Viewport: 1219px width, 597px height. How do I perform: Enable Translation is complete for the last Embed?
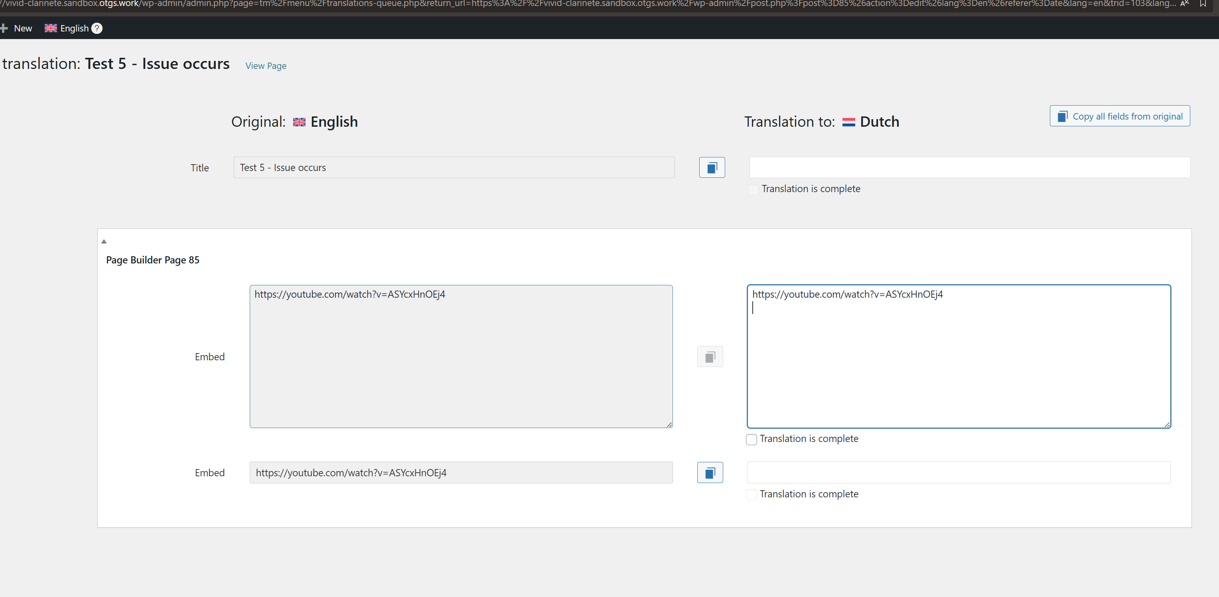click(751, 495)
